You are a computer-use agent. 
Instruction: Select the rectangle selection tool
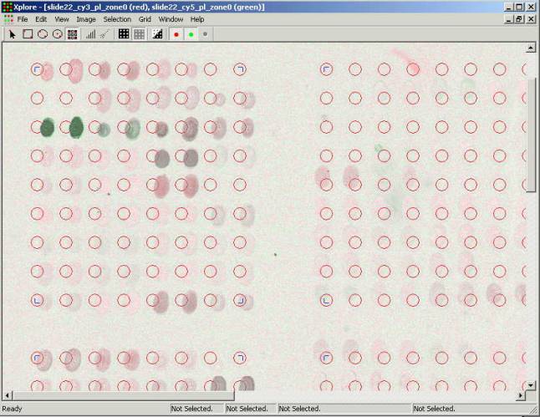[x=28, y=34]
